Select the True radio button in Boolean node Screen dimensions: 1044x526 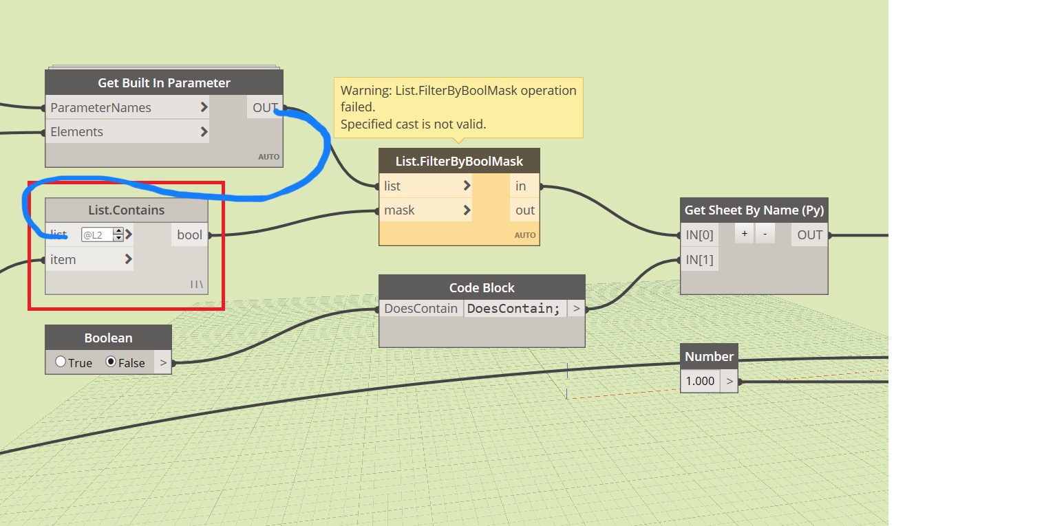click(61, 362)
